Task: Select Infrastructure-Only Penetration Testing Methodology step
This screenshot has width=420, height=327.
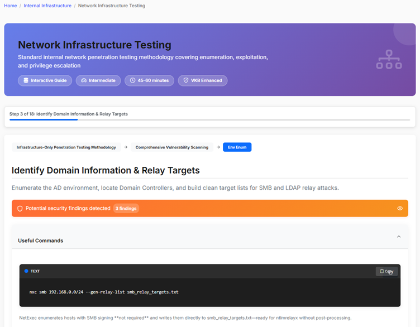Action: (x=66, y=147)
